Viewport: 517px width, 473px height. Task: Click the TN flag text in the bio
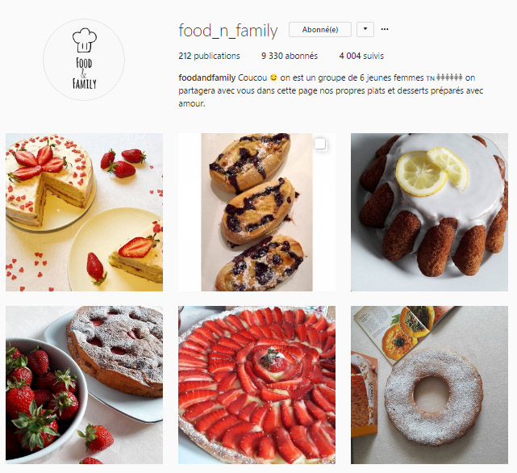pos(430,78)
